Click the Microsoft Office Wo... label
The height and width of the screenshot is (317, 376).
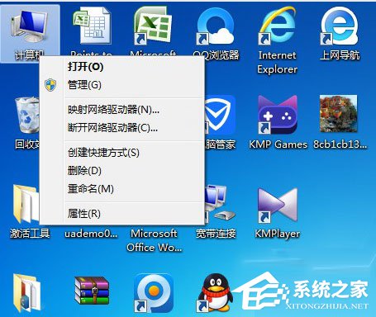click(154, 240)
